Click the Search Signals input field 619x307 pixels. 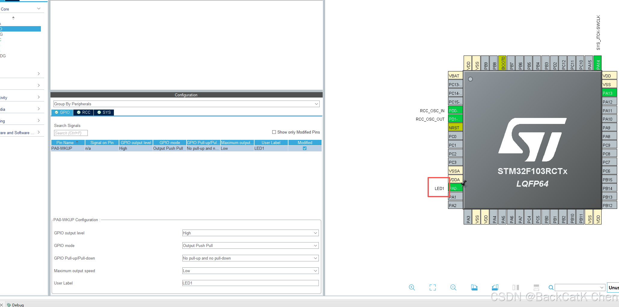71,133
